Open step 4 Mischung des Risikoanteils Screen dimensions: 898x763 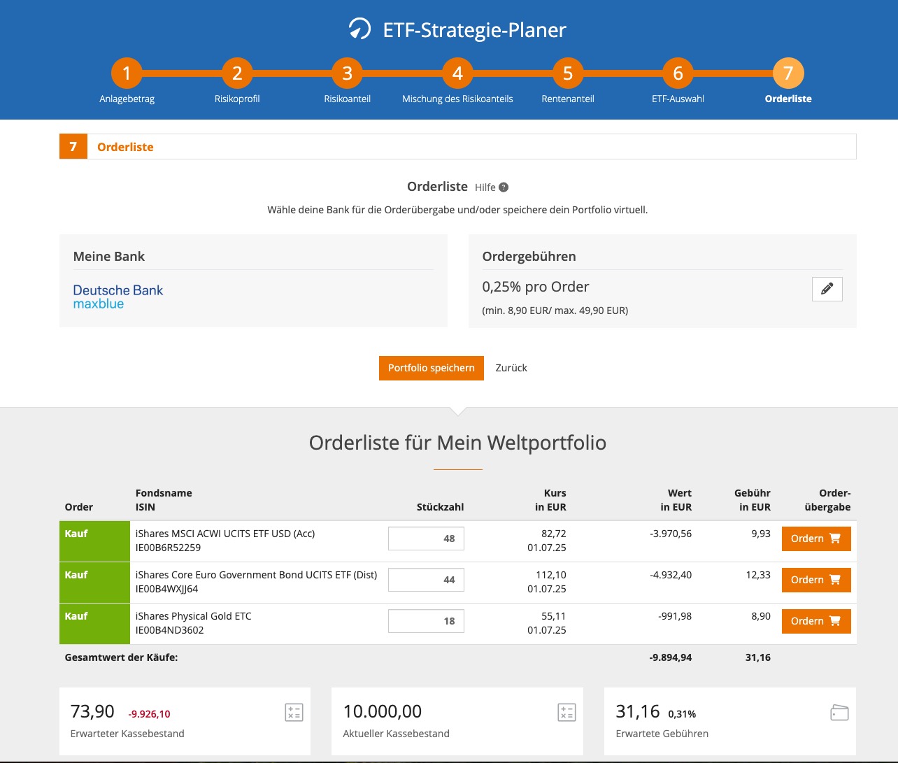click(x=457, y=73)
